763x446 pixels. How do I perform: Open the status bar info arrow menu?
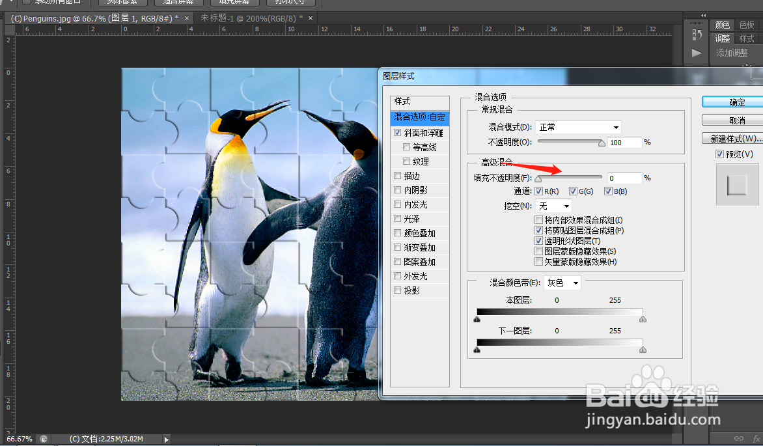[x=166, y=439]
